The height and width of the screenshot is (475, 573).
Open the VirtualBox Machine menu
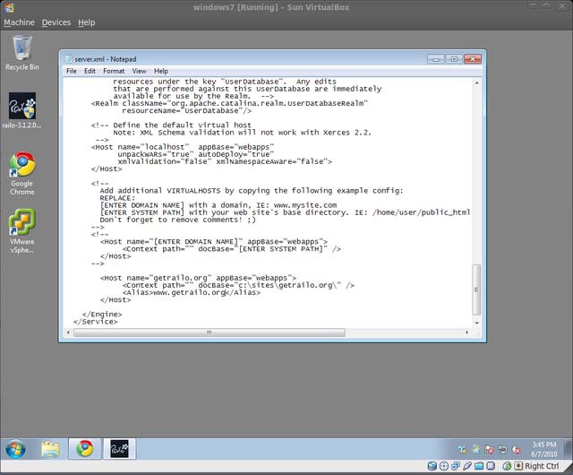(x=18, y=22)
